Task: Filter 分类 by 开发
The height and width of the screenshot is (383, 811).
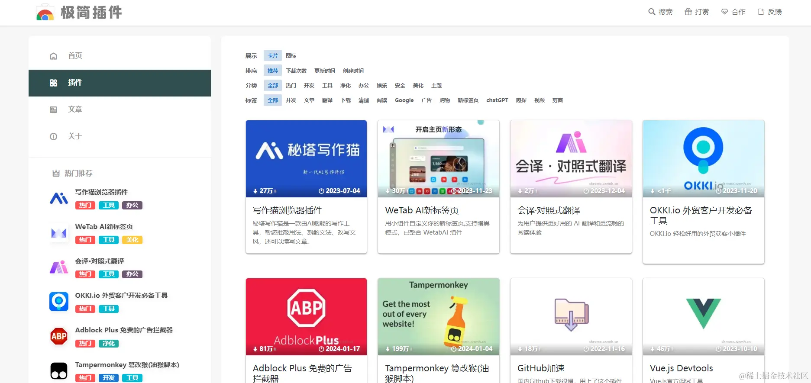Action: (x=309, y=85)
